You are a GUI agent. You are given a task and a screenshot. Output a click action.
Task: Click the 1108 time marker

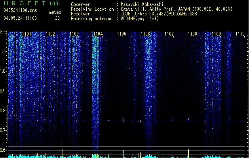[193, 34]
